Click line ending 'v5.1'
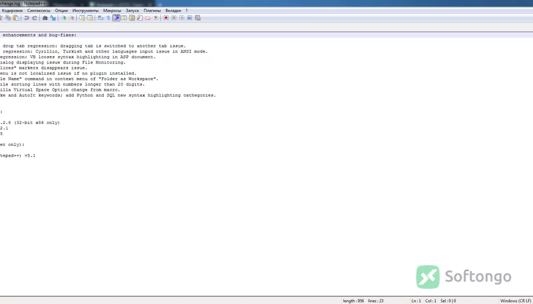Screen dimensions: 533x304 [x=18, y=155]
